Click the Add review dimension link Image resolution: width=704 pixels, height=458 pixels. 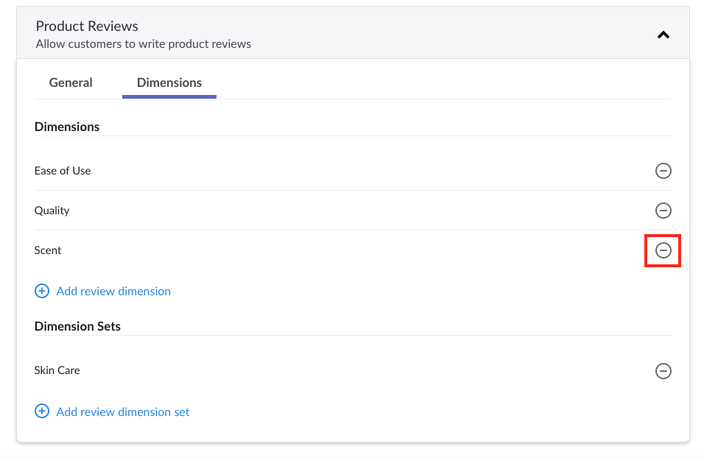(113, 291)
